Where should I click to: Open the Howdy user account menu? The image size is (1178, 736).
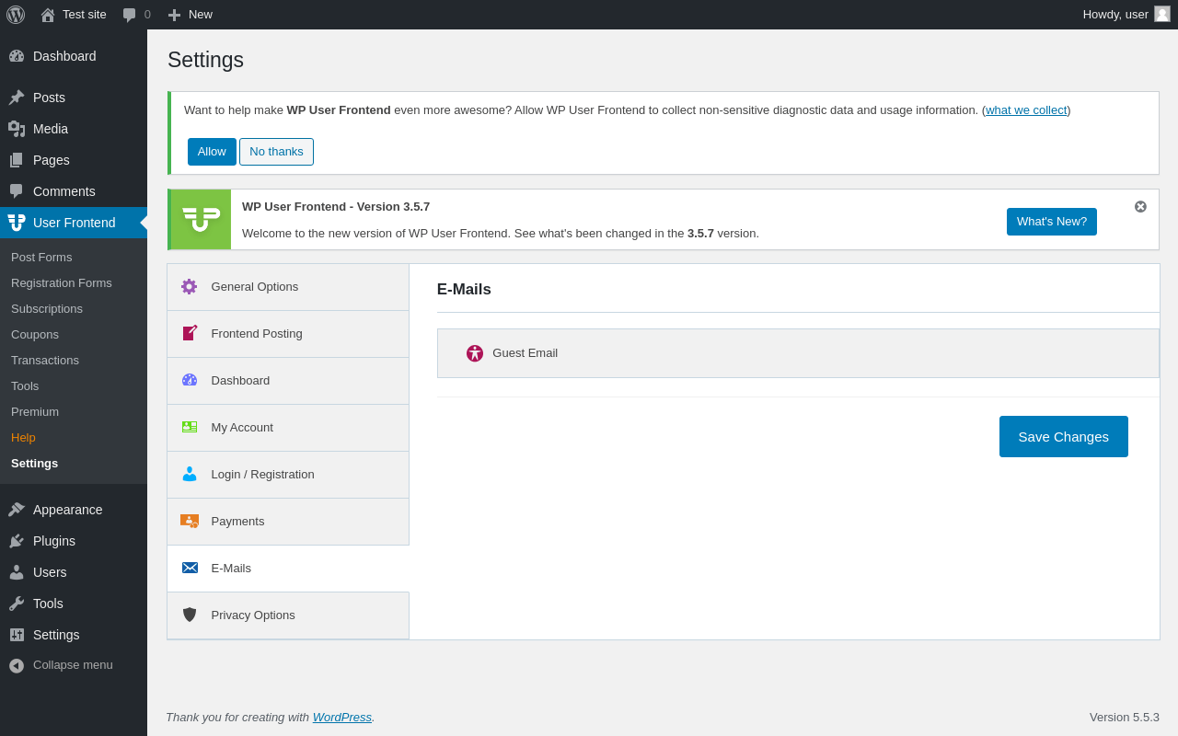1126,15
